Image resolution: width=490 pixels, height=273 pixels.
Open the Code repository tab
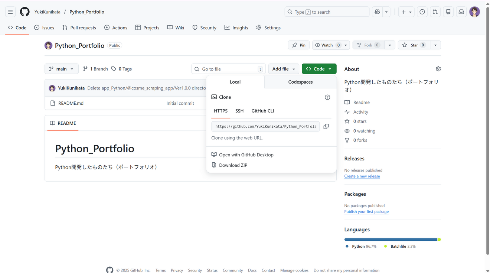point(17,27)
